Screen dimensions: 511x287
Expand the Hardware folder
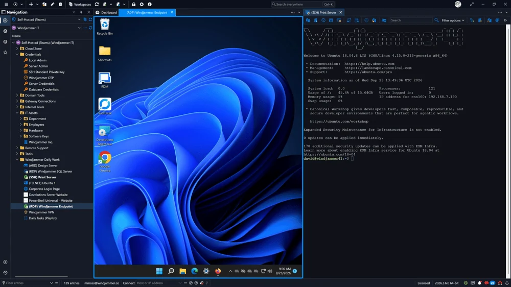[21, 130]
